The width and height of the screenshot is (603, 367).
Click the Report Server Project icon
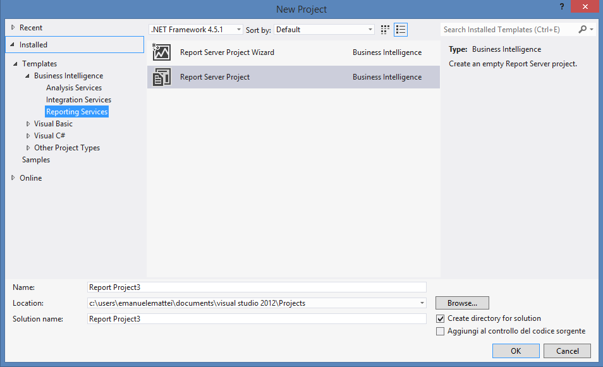click(162, 77)
